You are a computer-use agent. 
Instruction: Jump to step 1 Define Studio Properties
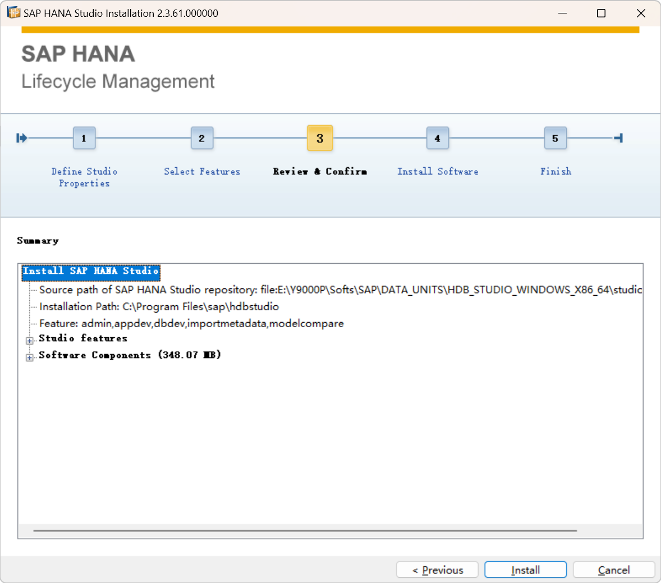pos(84,138)
